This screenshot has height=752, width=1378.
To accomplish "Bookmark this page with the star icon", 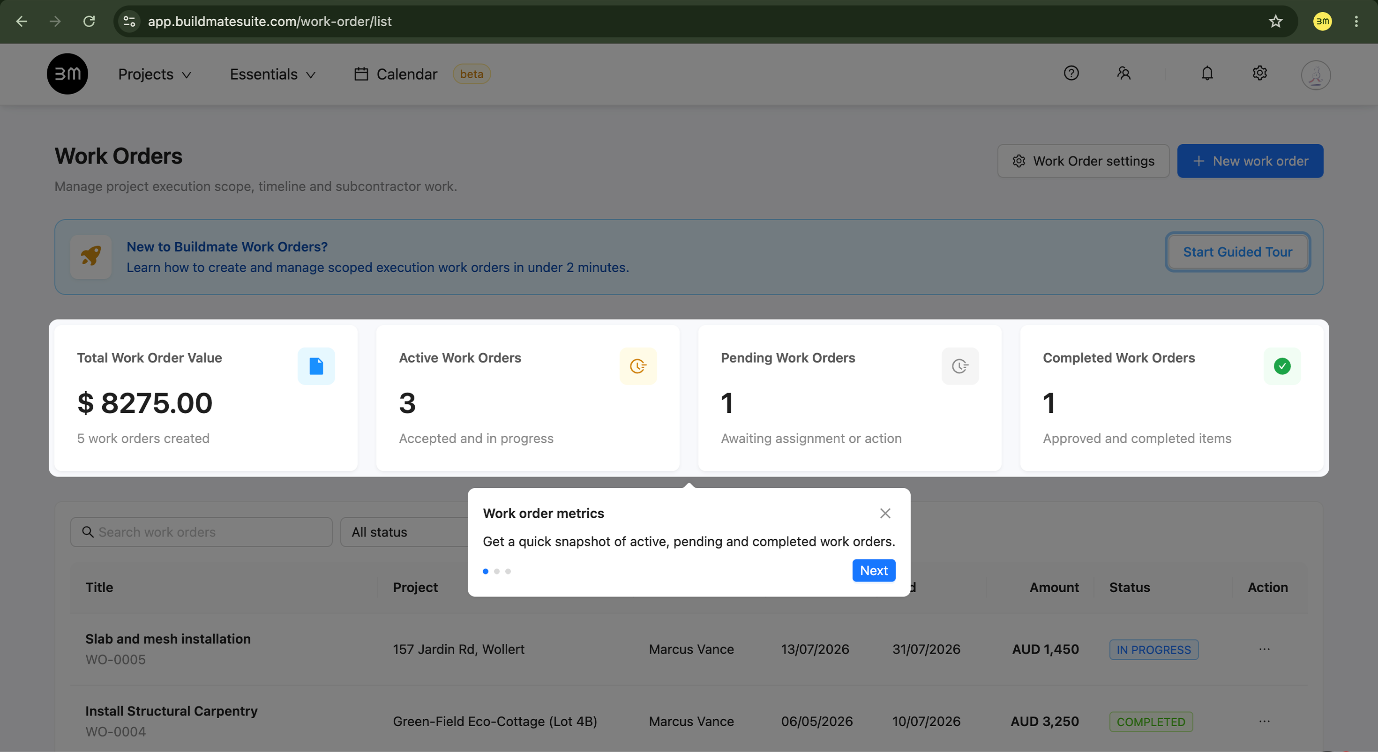I will coord(1276,22).
